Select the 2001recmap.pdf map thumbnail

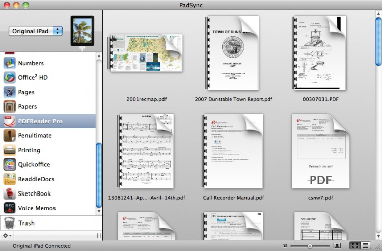click(x=146, y=53)
